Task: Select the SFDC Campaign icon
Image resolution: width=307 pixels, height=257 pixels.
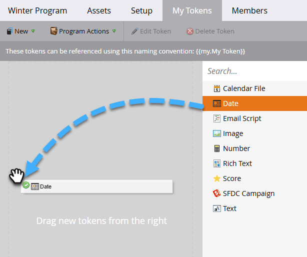Action: tap(216, 193)
